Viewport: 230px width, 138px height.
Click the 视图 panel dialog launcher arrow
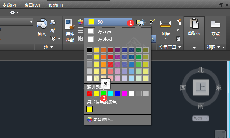(223, 48)
